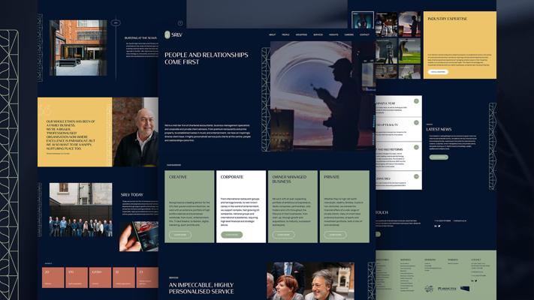Click the bald man portrait photo

click(135, 132)
